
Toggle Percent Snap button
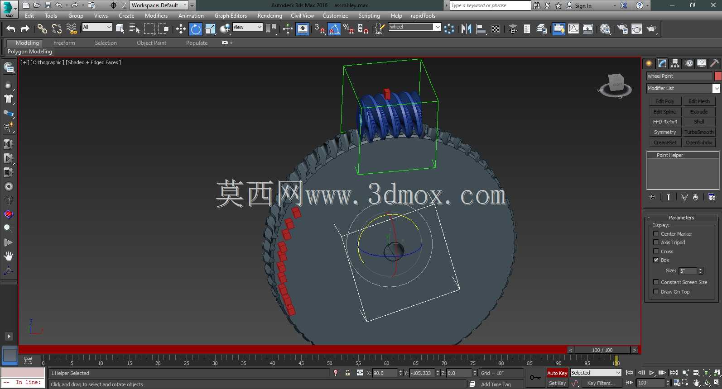(x=348, y=29)
